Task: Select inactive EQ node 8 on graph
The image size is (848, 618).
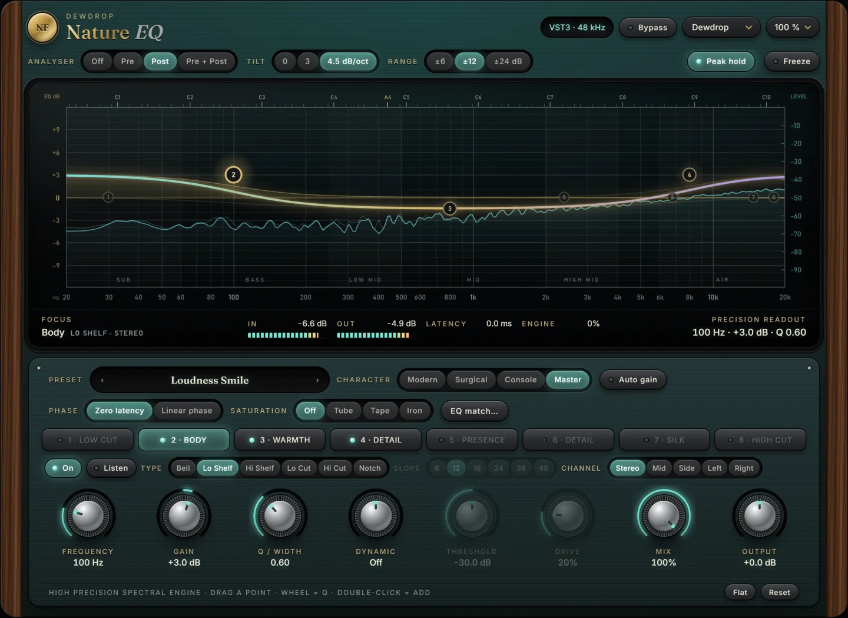Action: tap(774, 197)
